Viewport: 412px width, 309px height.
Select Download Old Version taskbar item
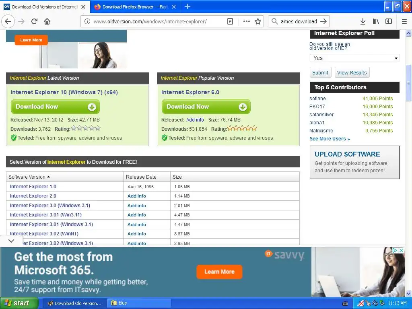click(74, 303)
